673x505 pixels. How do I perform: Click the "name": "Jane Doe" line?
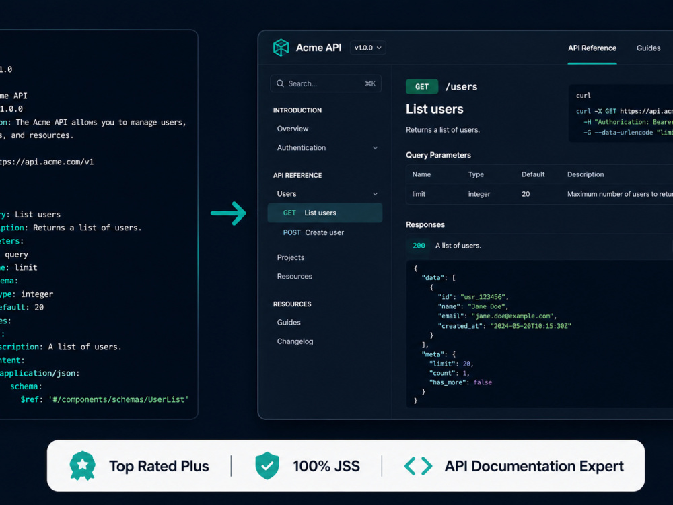point(472,306)
